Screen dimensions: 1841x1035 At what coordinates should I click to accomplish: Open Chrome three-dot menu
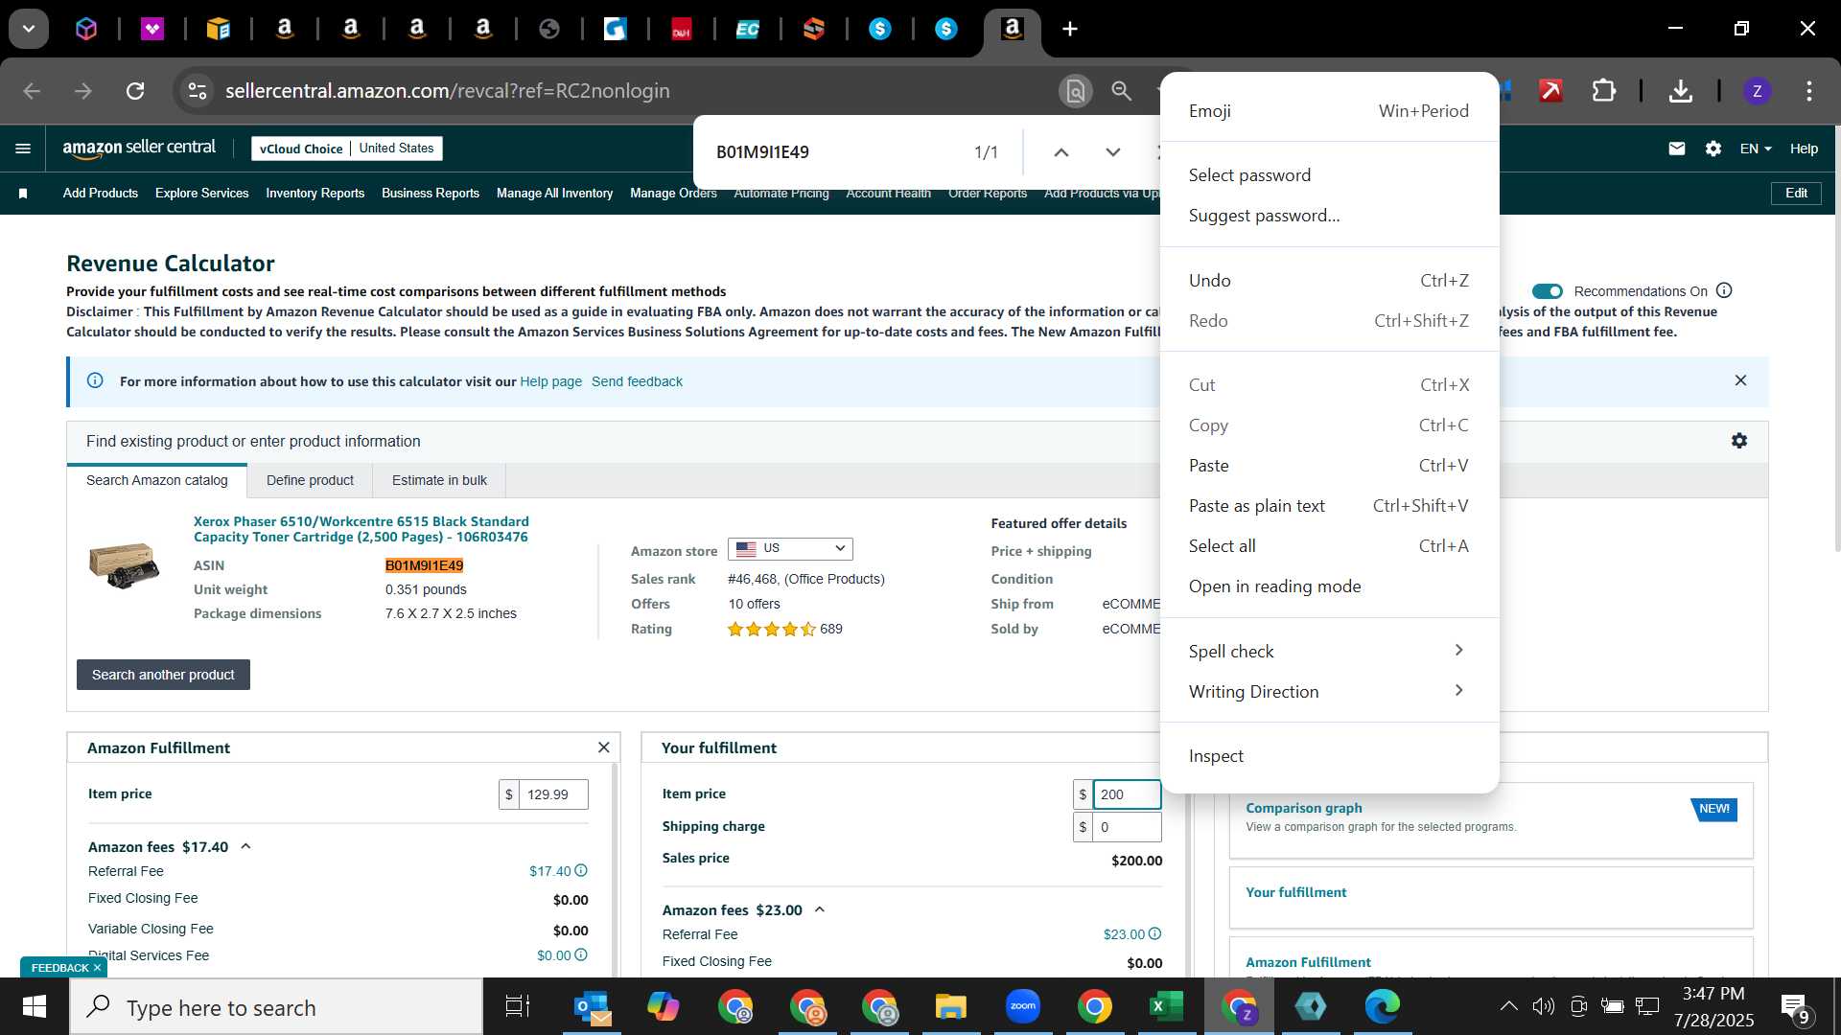click(1809, 91)
